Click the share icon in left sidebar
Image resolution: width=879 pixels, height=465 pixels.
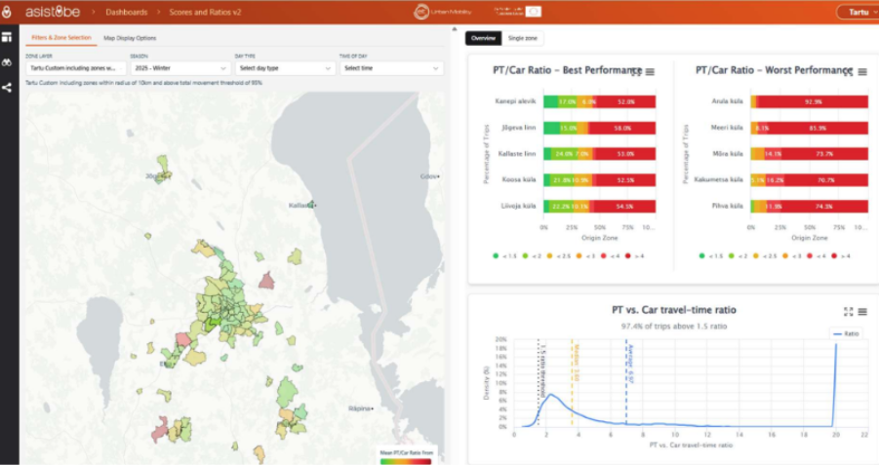(x=7, y=87)
